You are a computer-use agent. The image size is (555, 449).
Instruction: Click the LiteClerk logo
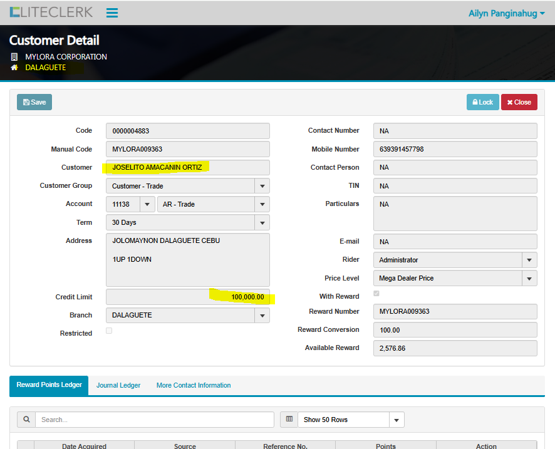pos(51,12)
